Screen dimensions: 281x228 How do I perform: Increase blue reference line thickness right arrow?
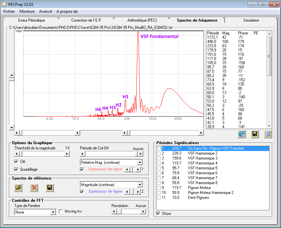click(x=138, y=192)
